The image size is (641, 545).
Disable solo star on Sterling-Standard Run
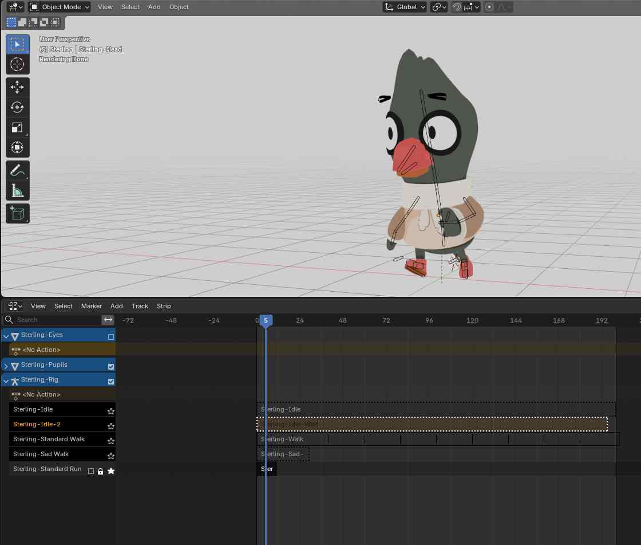pos(111,471)
